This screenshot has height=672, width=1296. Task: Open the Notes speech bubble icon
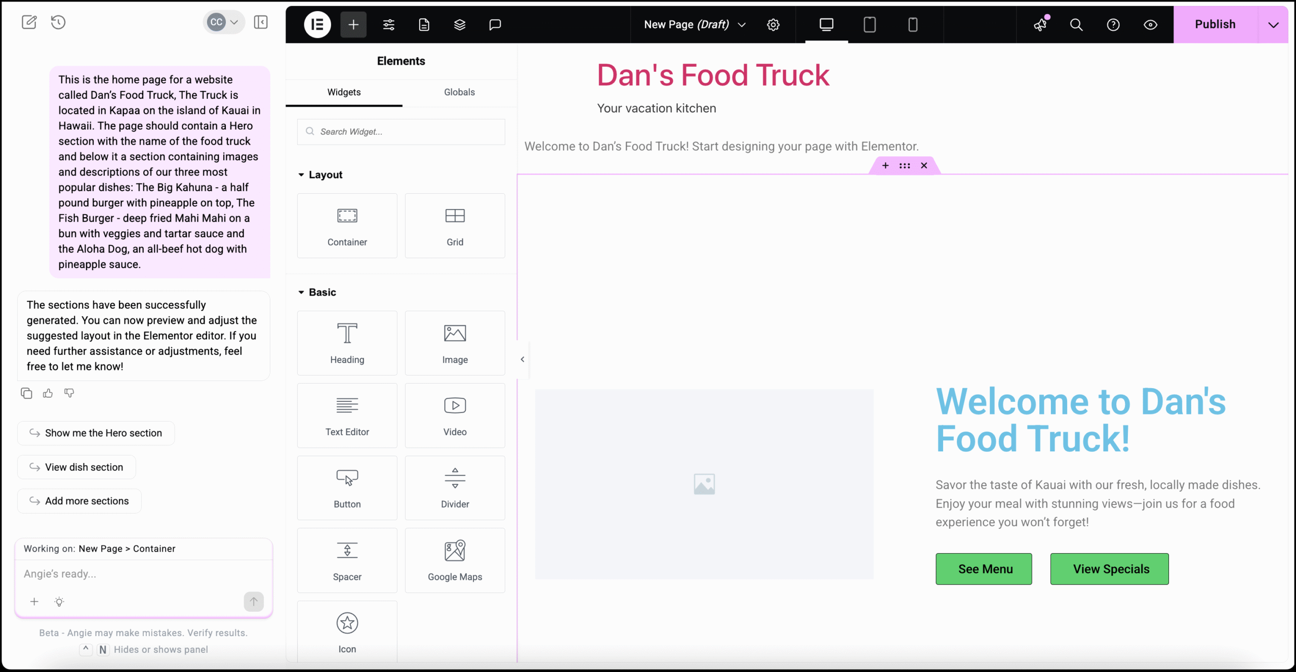coord(495,24)
